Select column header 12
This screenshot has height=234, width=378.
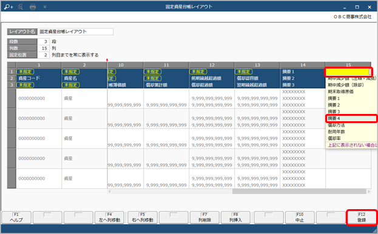[212, 65]
